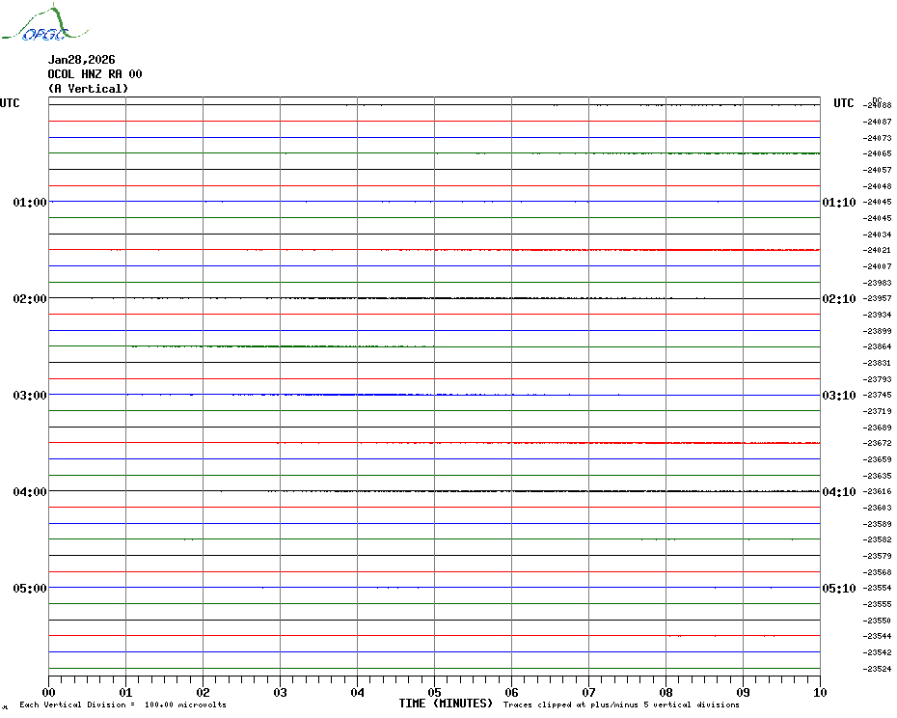Click the 05 minute tick label
Image resolution: width=897 pixels, height=718 pixels.
coord(434,692)
